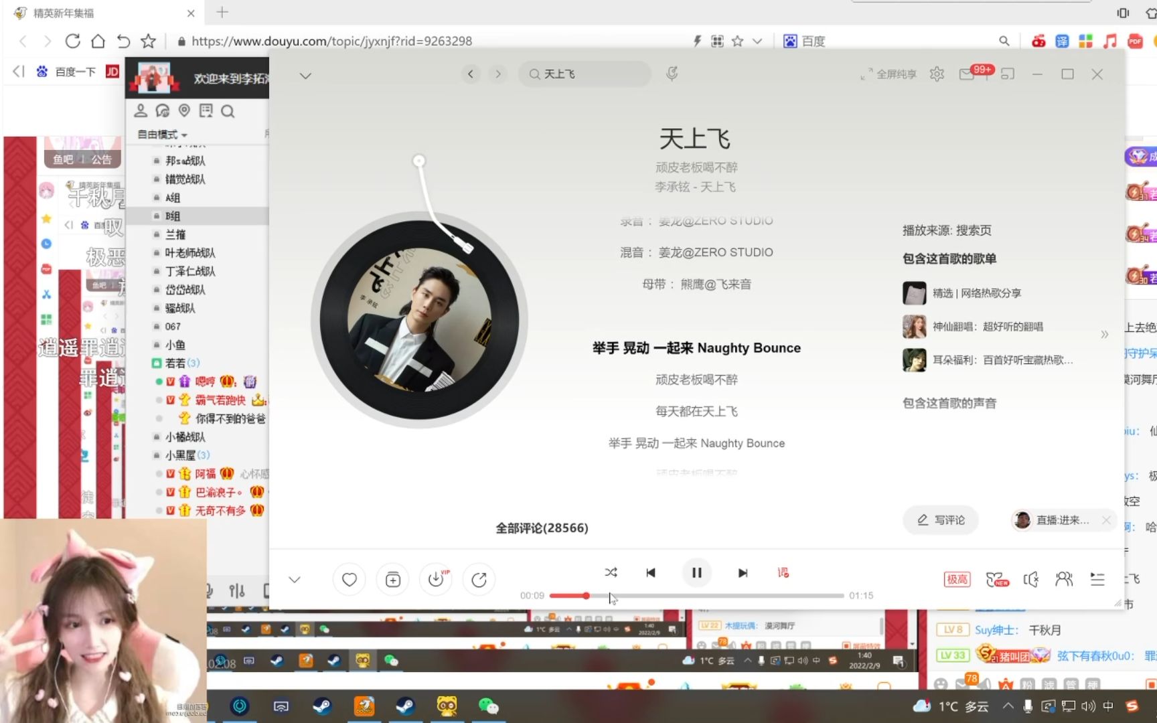1157x723 pixels.
Task: Open the 自由模式 dropdown in the voice channel
Action: coord(162,135)
